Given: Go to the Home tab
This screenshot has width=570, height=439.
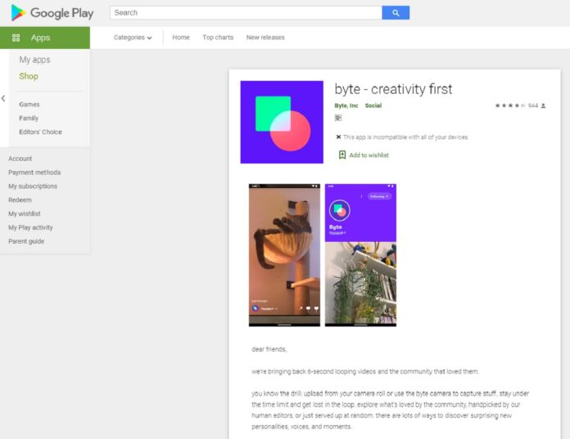Looking at the screenshot, I should 181,38.
